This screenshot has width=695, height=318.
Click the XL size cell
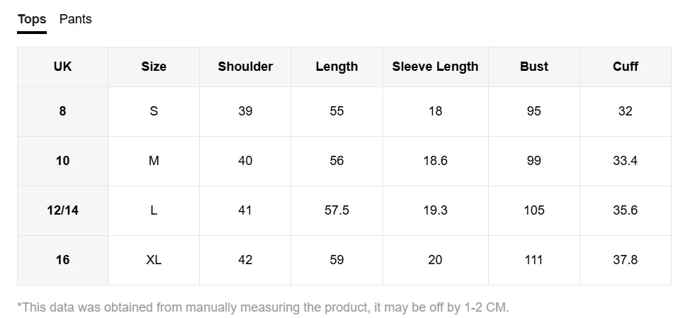[154, 260]
